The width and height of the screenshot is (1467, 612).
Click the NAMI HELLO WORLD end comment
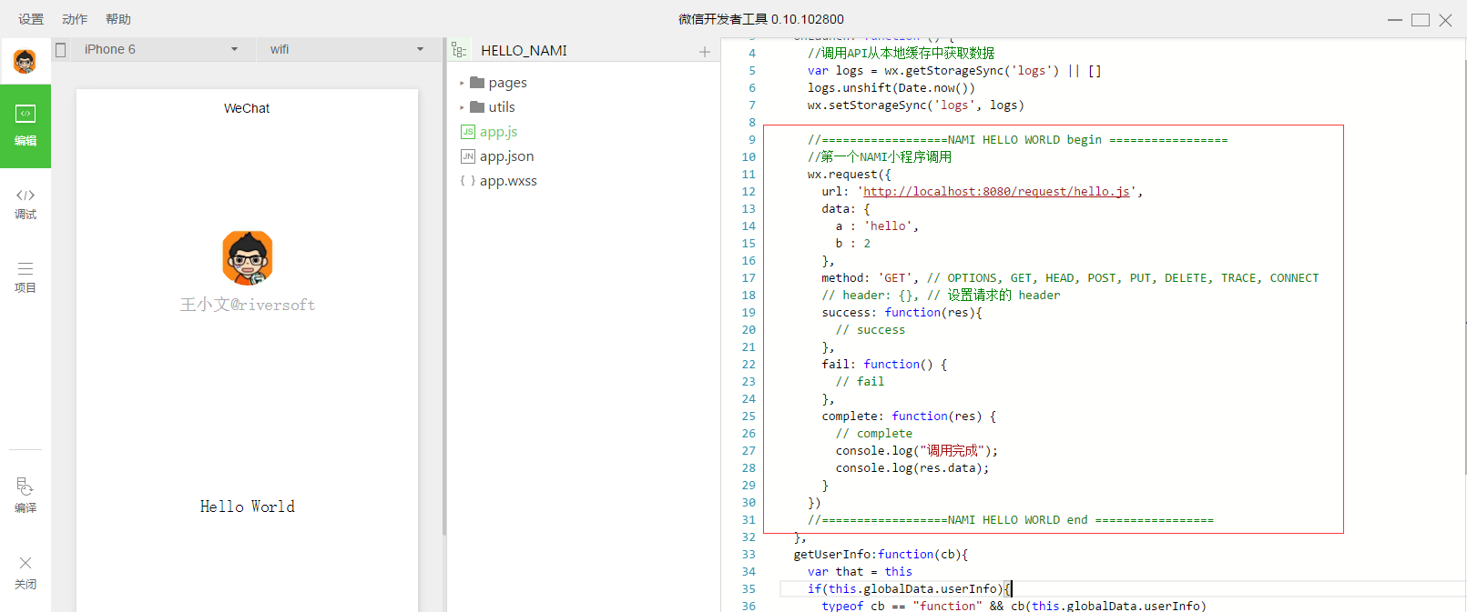tap(1011, 520)
